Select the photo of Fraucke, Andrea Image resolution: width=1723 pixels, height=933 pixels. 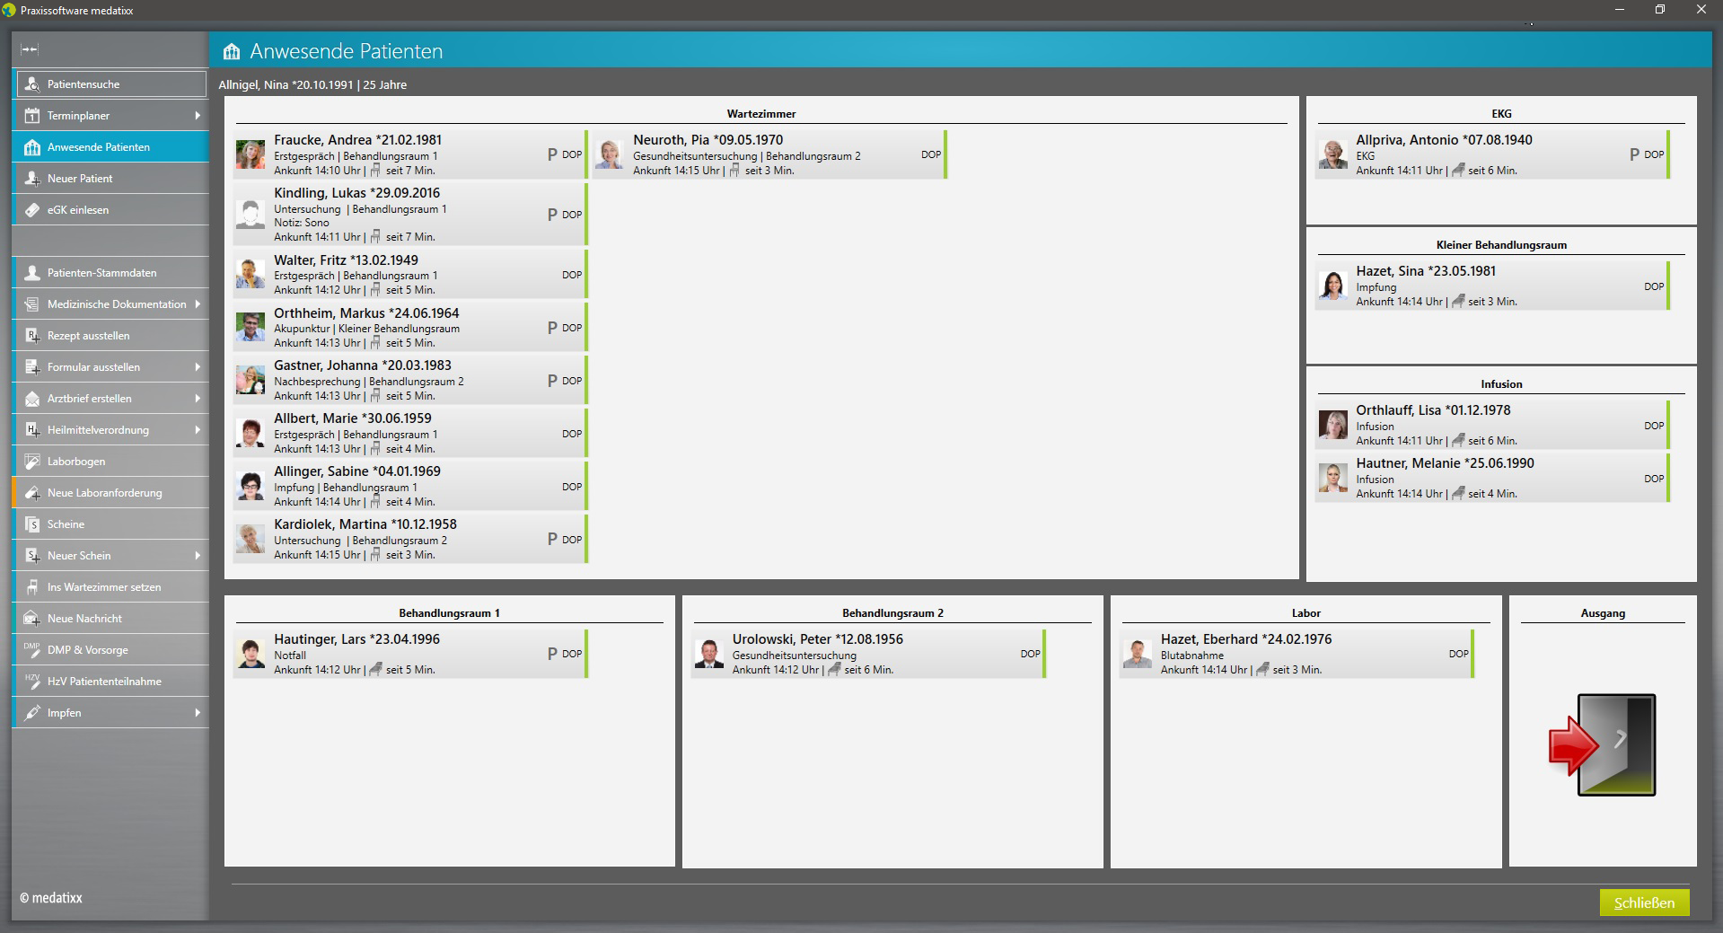251,154
